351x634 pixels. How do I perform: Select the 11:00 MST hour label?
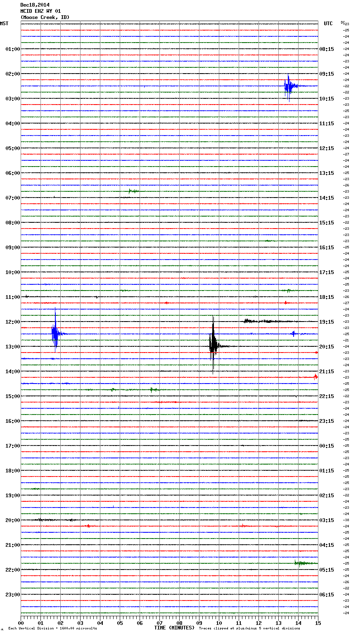(x=12, y=297)
